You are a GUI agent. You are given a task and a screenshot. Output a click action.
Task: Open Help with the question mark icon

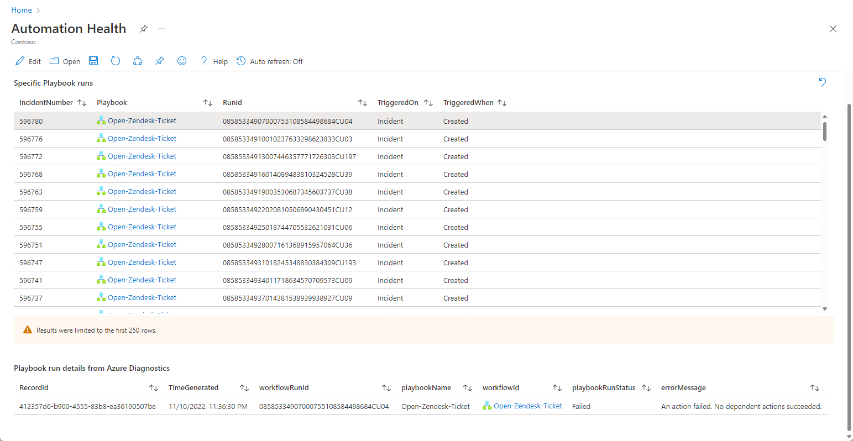(x=204, y=61)
